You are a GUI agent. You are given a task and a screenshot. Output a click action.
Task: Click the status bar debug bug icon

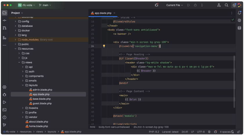[x=215, y=132]
